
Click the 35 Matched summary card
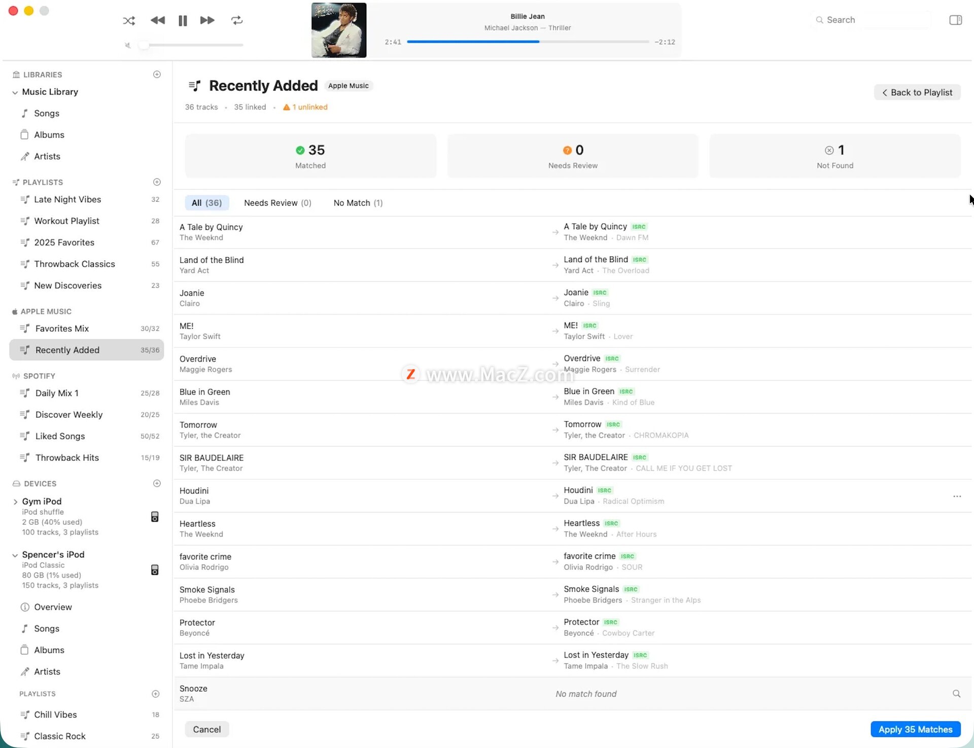click(x=310, y=156)
